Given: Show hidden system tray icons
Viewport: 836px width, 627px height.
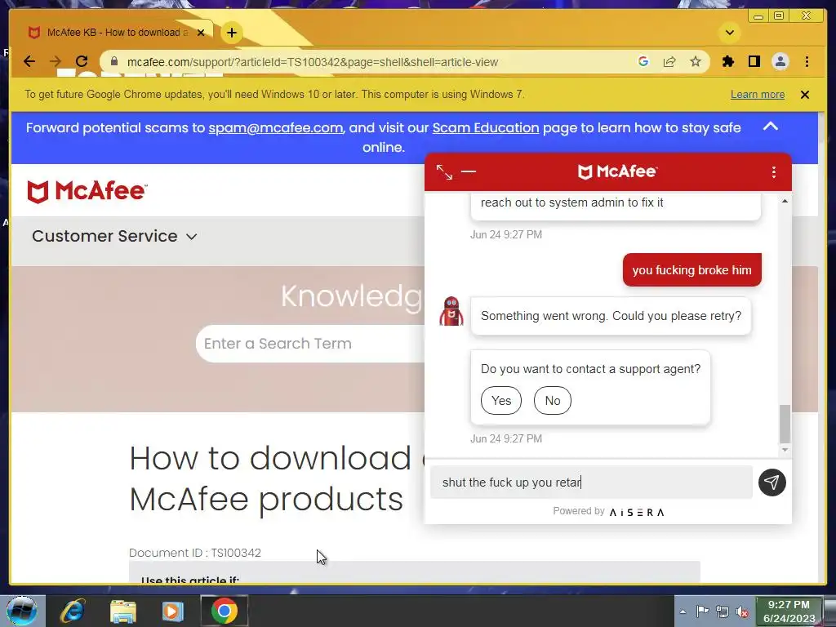Looking at the screenshot, I should coord(683,611).
